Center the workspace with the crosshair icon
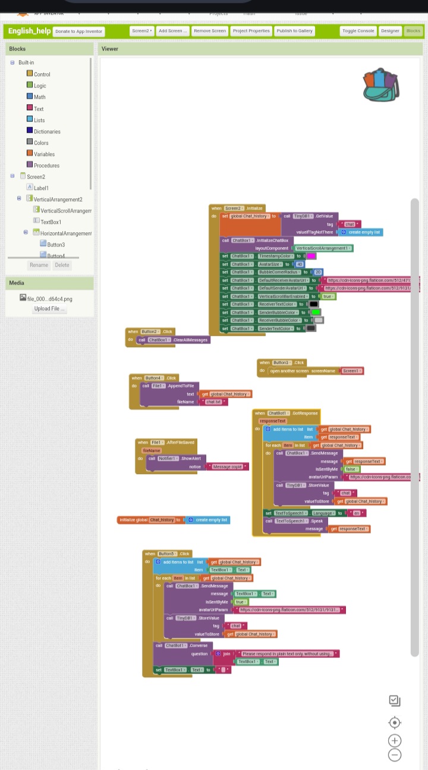Screen dimensions: 428x770 tap(394, 722)
